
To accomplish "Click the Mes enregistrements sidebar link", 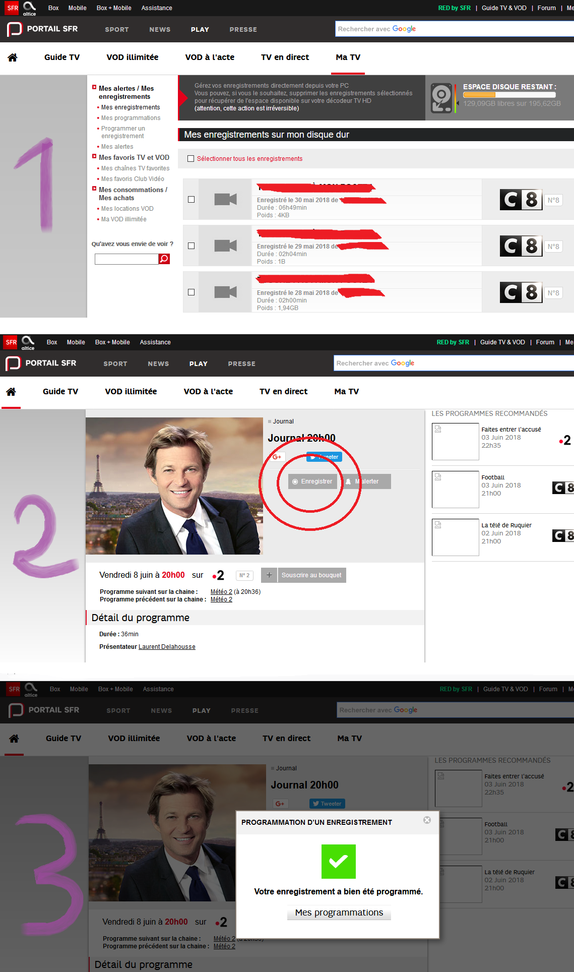I will pos(131,107).
